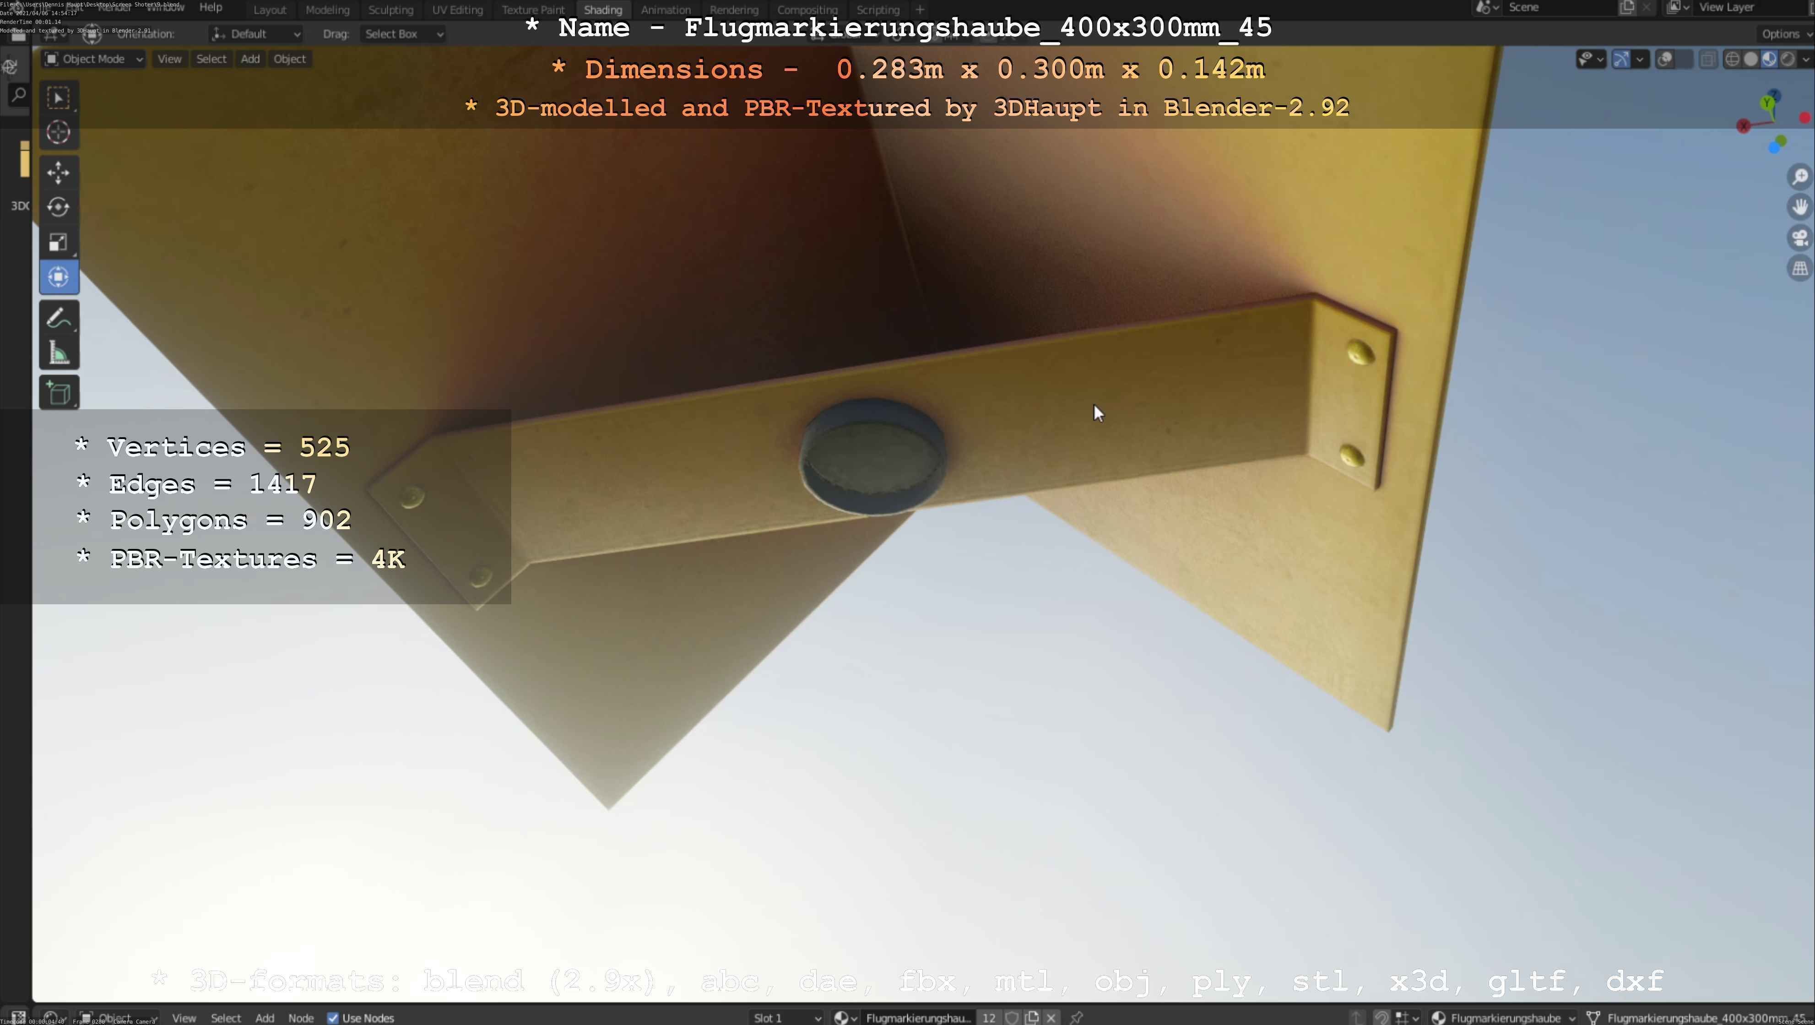
Task: Open viewport Select menu
Action: click(211, 59)
